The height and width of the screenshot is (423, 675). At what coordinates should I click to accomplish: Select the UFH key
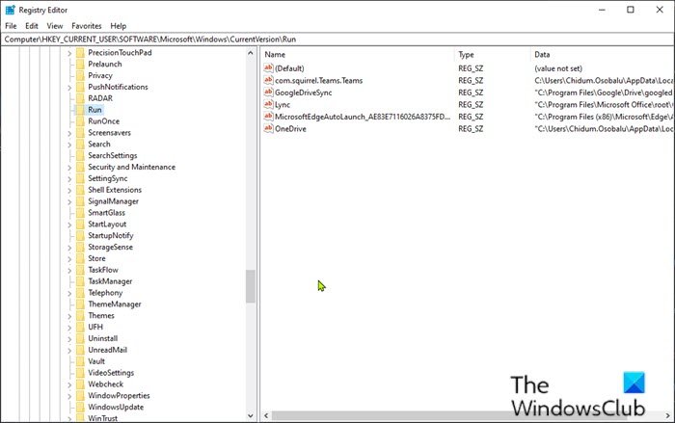point(95,327)
